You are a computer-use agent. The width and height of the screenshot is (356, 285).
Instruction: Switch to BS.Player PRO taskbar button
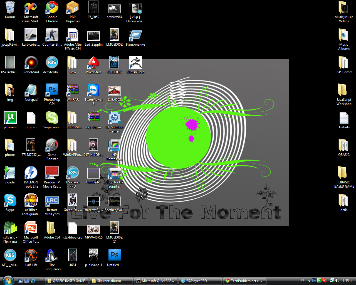pyautogui.click(x=200, y=281)
